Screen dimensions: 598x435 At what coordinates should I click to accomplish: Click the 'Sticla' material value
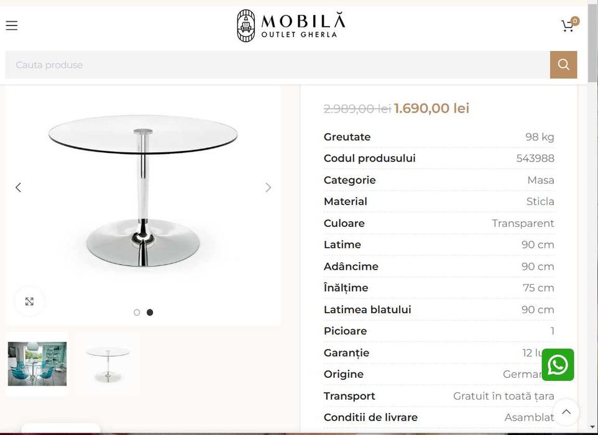coord(540,201)
